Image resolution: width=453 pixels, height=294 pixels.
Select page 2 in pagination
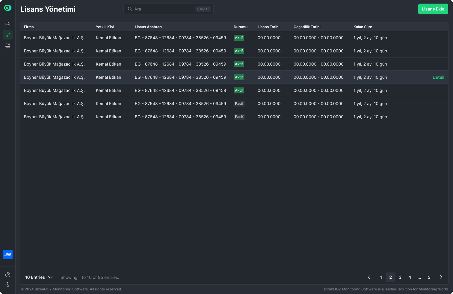coord(391,277)
